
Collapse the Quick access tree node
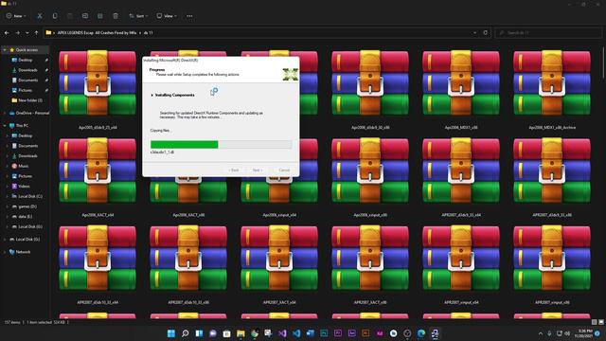[x=5, y=50]
